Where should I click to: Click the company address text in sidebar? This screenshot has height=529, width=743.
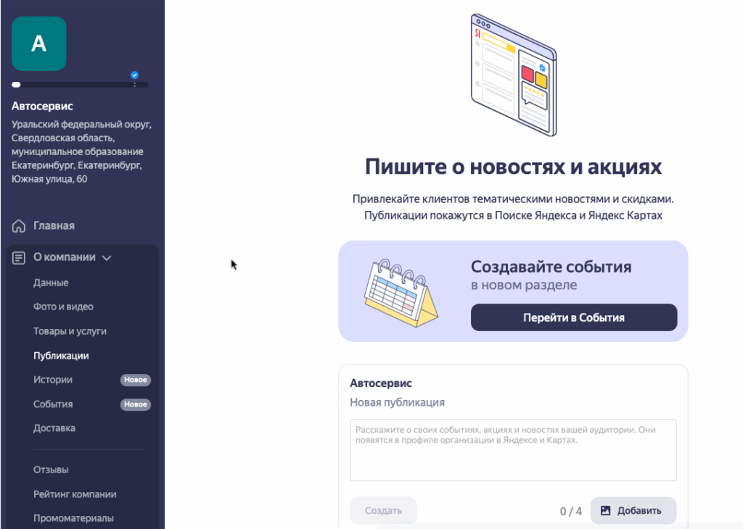point(81,151)
